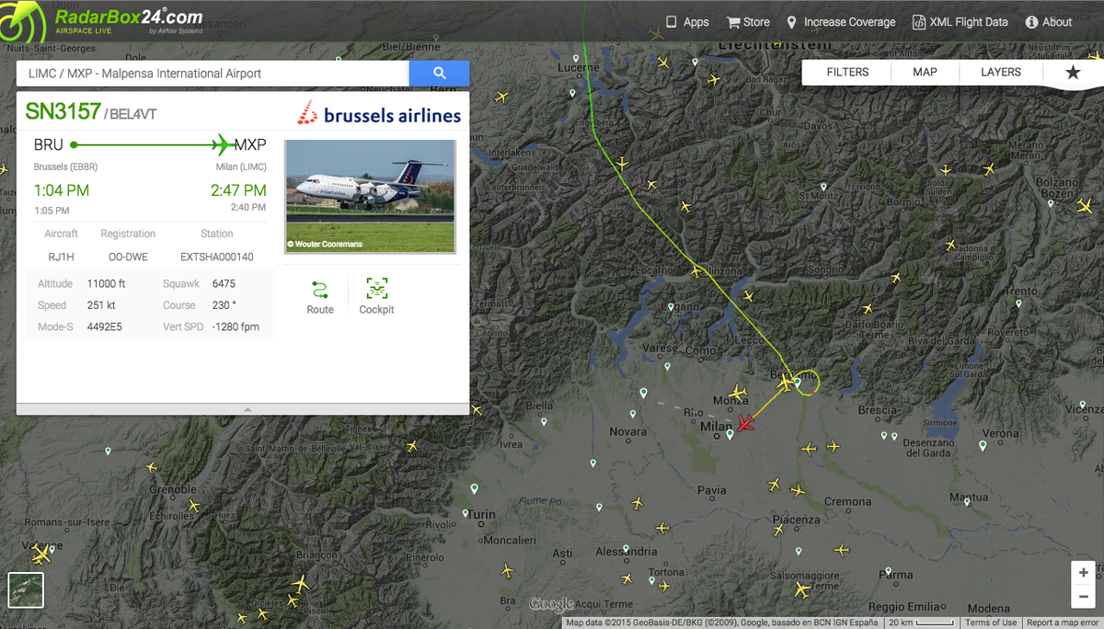
Task: Click the Google logo on map
Action: pyautogui.click(x=552, y=604)
